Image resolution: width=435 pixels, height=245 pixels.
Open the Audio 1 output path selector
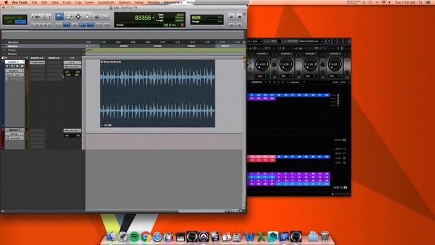(x=72, y=67)
